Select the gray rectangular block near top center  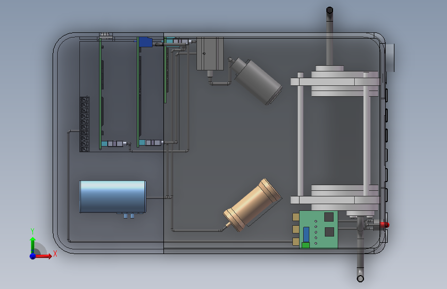(210, 53)
